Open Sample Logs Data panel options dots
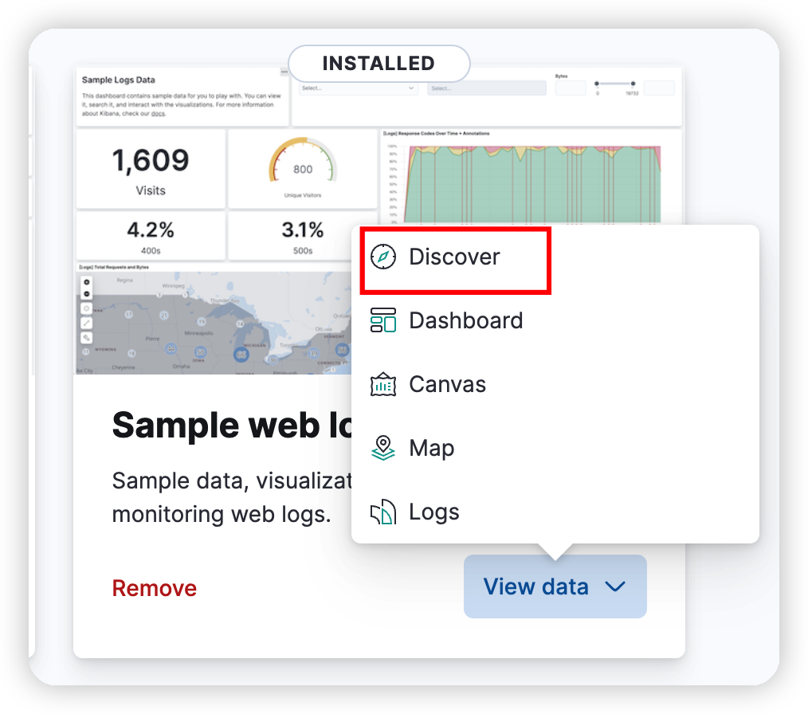Image resolution: width=808 pixels, height=714 pixels. pyautogui.click(x=284, y=72)
